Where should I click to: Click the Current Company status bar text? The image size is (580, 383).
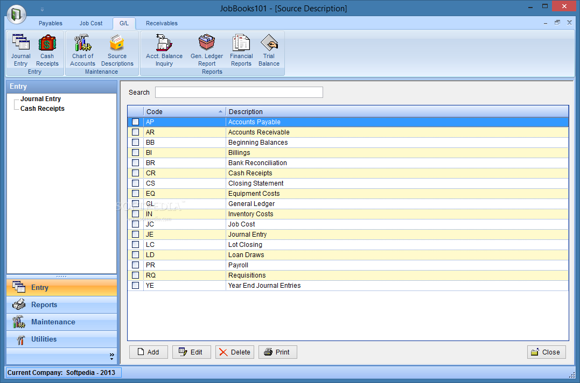61,373
